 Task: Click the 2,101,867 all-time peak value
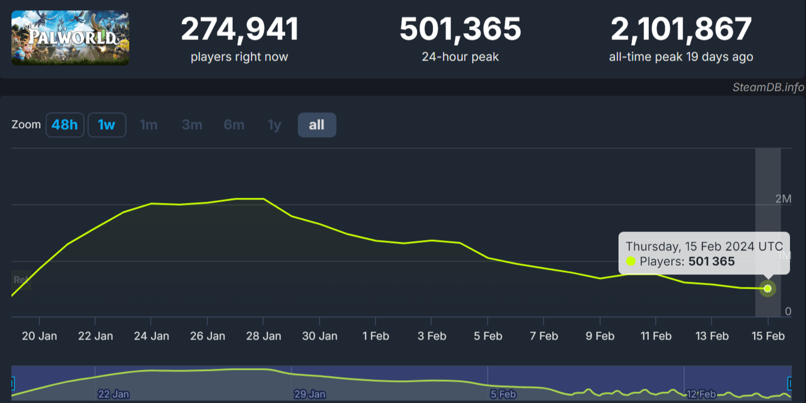[x=681, y=29]
